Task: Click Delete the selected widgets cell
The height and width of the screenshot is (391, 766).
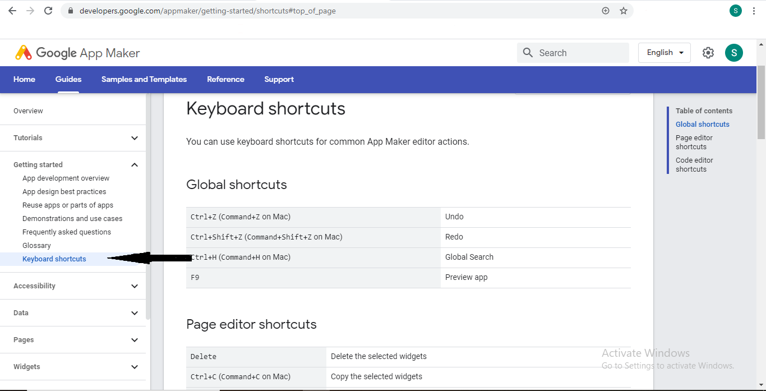Action: tap(478, 357)
